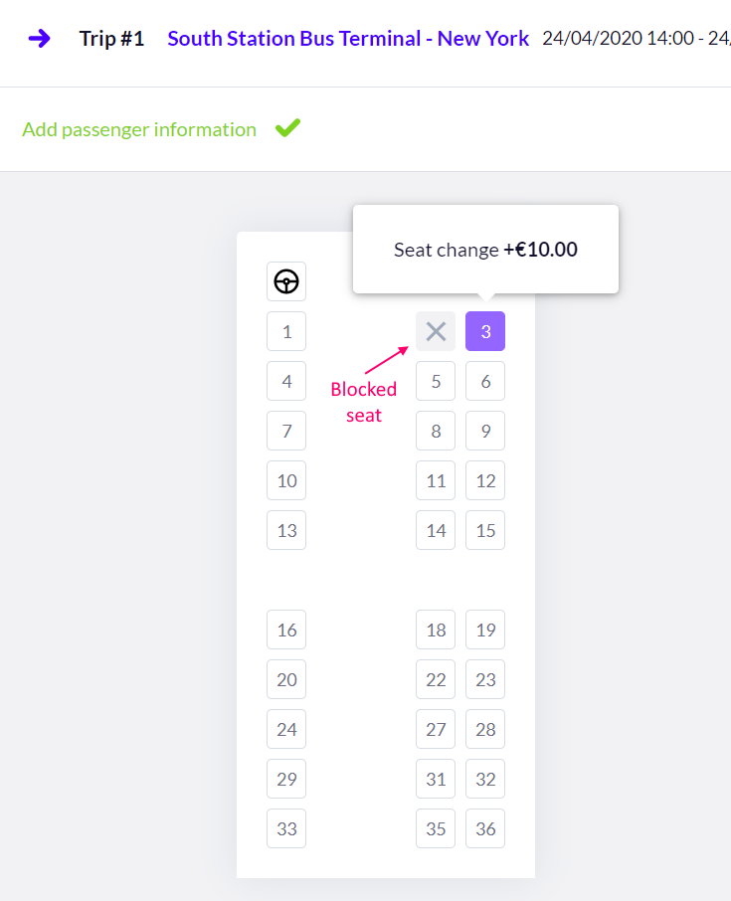The image size is (731, 901).
Task: Select seat 5
Action: click(436, 381)
